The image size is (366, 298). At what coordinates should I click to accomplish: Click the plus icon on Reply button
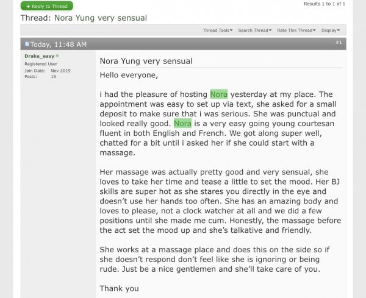(x=28, y=6)
